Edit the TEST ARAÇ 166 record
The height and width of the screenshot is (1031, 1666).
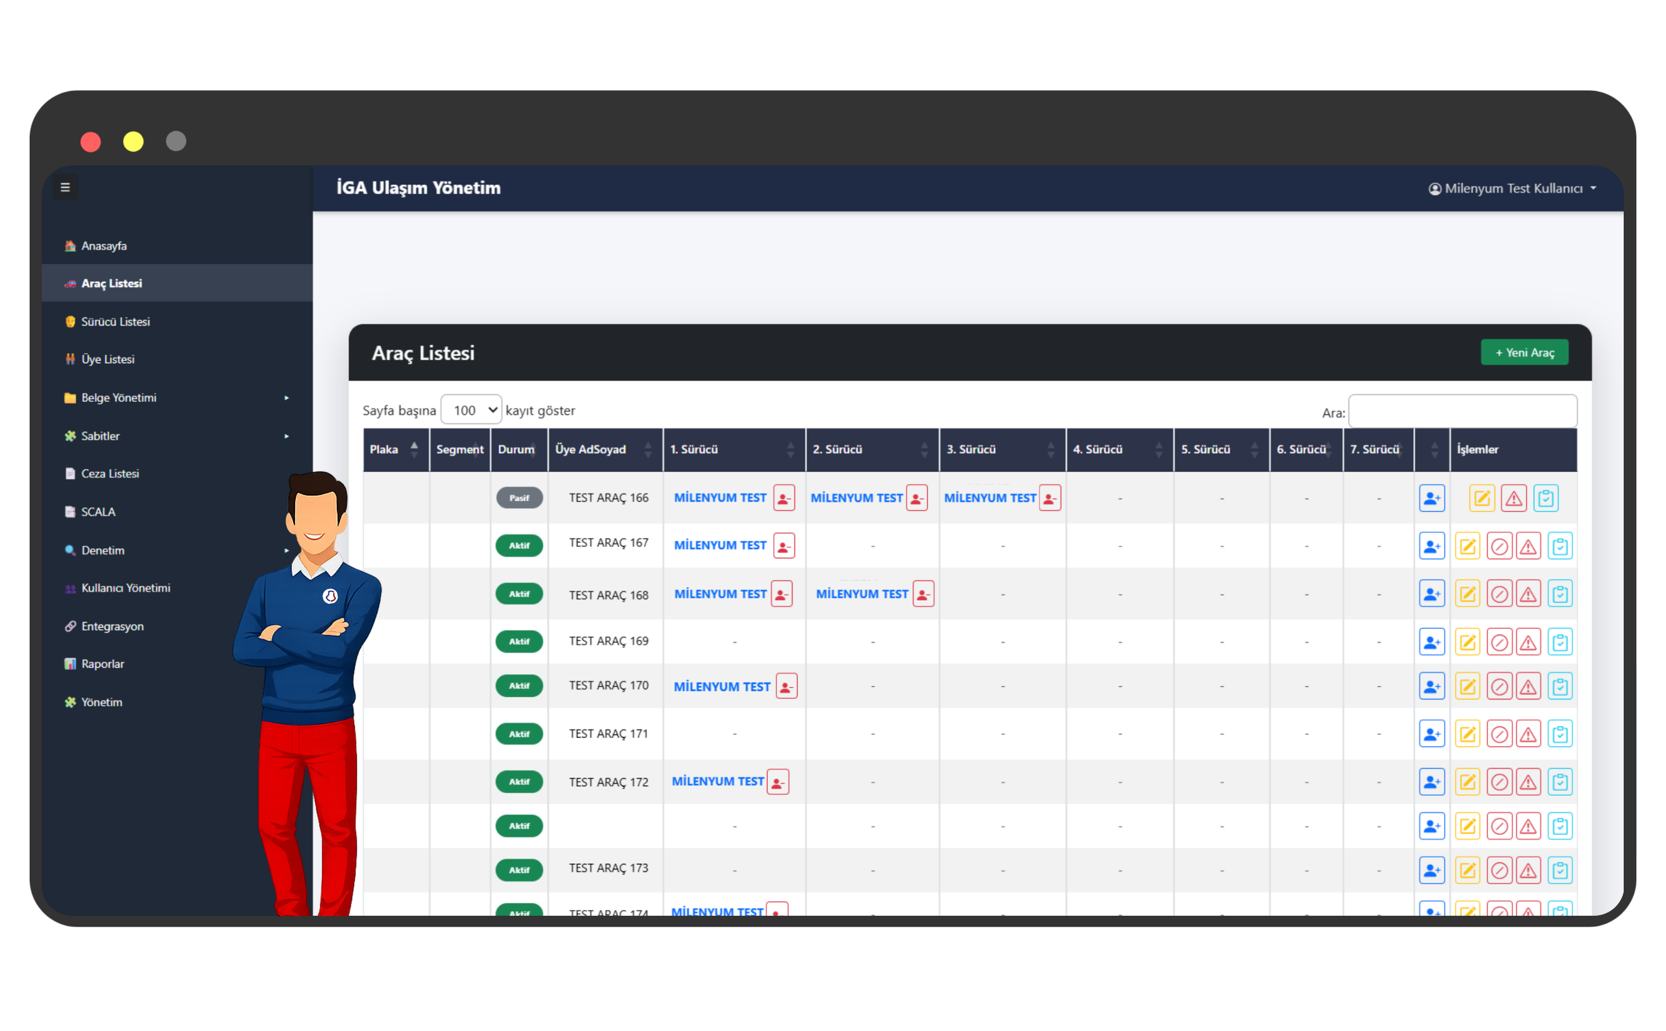(1481, 499)
